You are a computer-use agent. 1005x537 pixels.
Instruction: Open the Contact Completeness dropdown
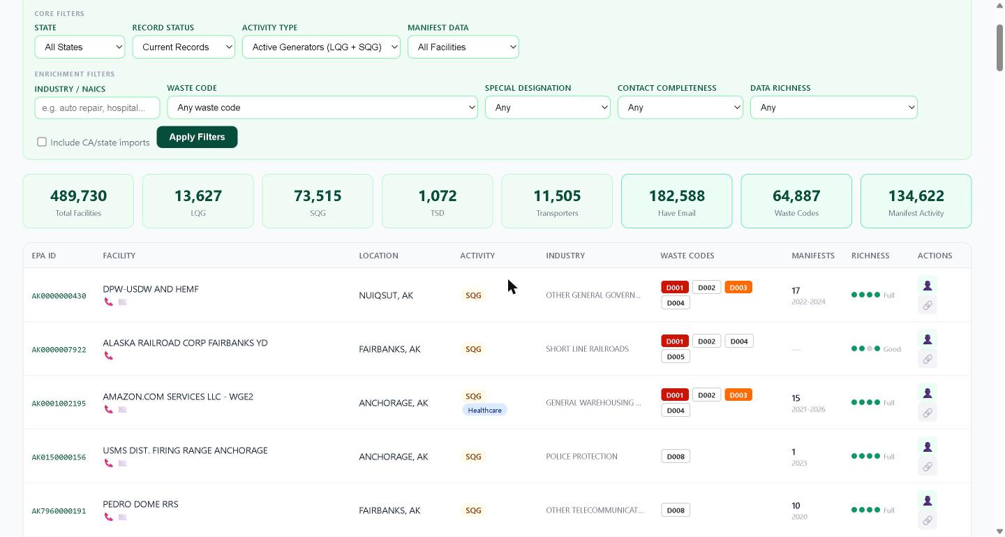680,108
